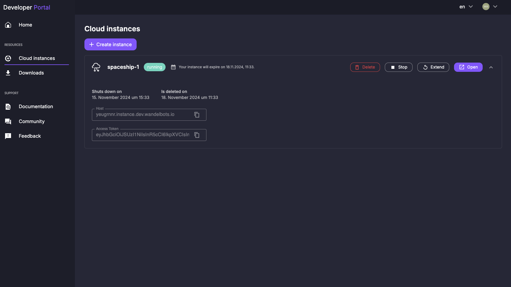511x287 pixels.
Task: Click the running status badge
Action: click(x=155, y=67)
